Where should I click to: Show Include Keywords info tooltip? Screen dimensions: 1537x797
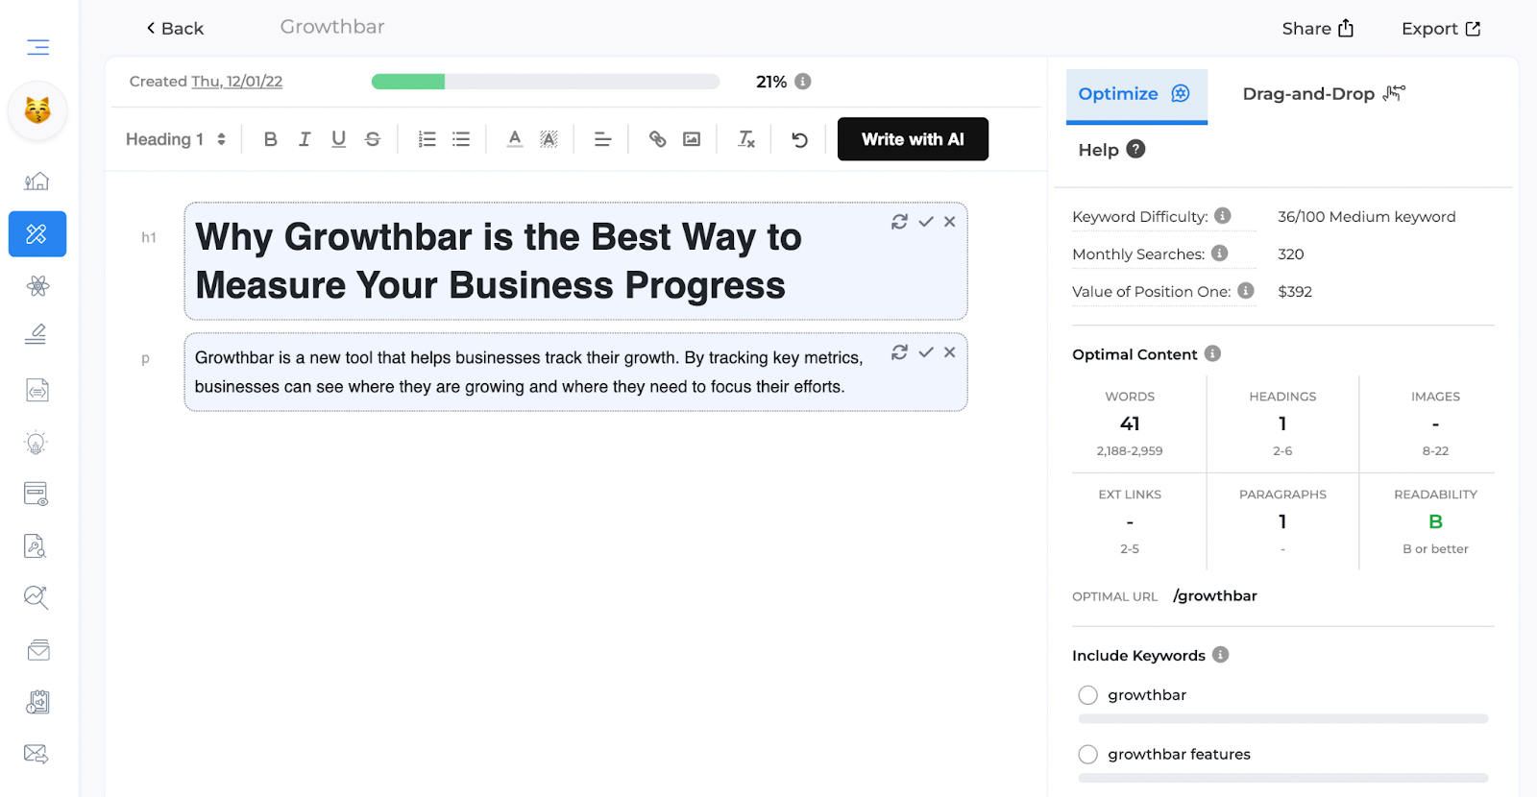click(x=1221, y=655)
